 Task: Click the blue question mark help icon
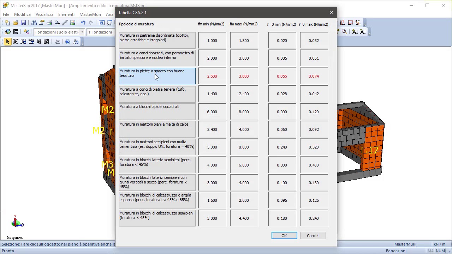click(x=68, y=42)
